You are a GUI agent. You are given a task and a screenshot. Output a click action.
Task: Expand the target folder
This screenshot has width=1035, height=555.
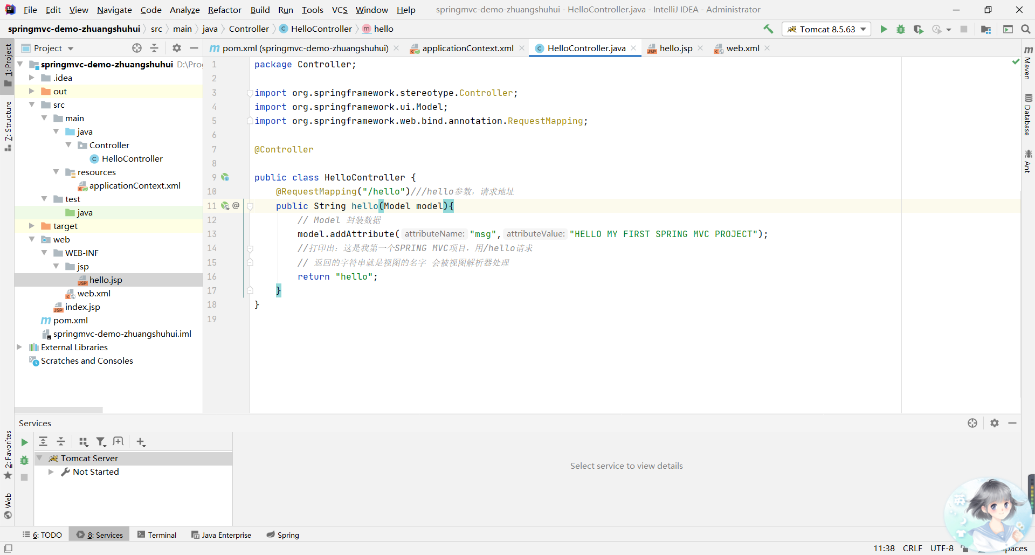coord(32,226)
